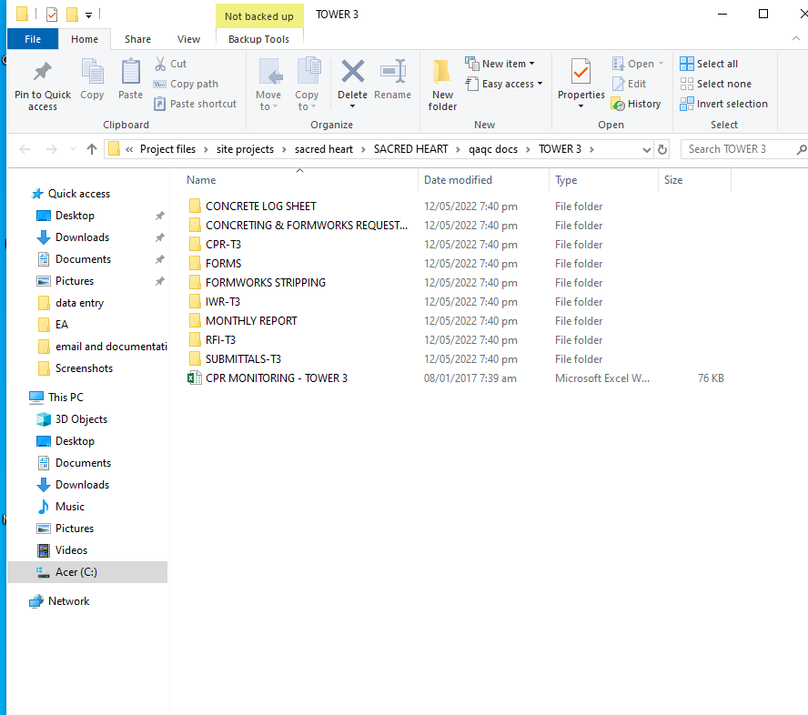Screen dimensions: 808x715
Task: Switch to View tab
Action: (188, 39)
